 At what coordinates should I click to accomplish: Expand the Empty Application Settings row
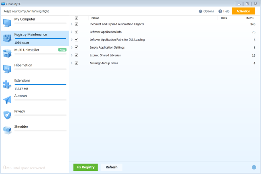click(x=72, y=47)
